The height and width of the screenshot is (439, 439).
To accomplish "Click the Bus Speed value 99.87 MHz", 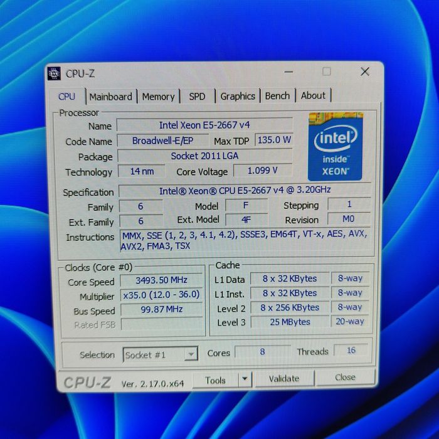I will [162, 309].
